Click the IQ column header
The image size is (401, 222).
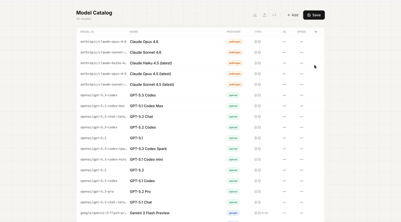284,32
